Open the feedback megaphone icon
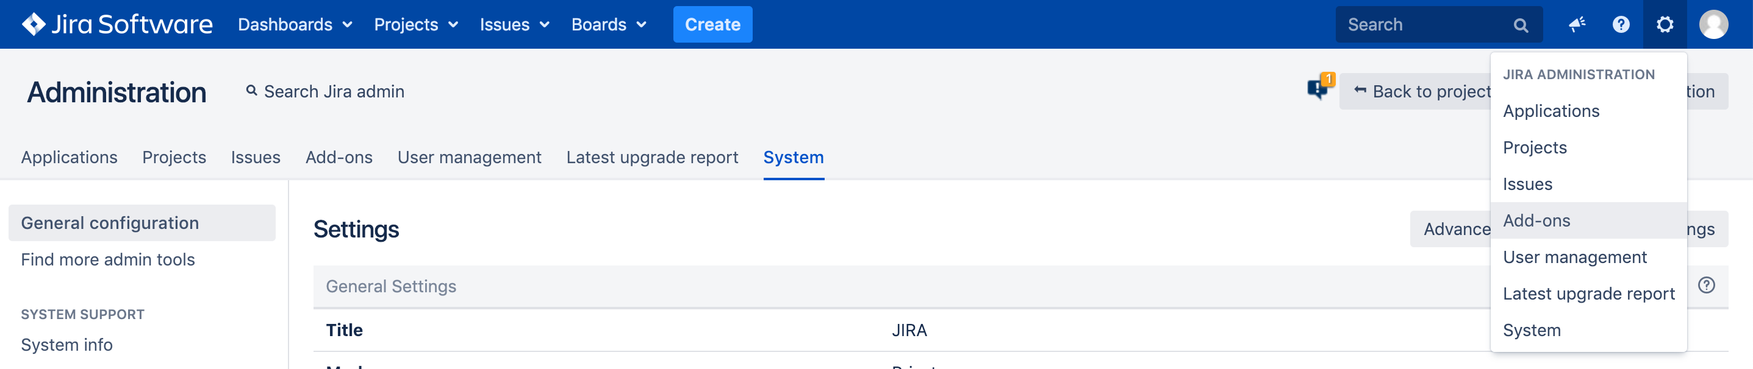The image size is (1753, 369). (1577, 24)
